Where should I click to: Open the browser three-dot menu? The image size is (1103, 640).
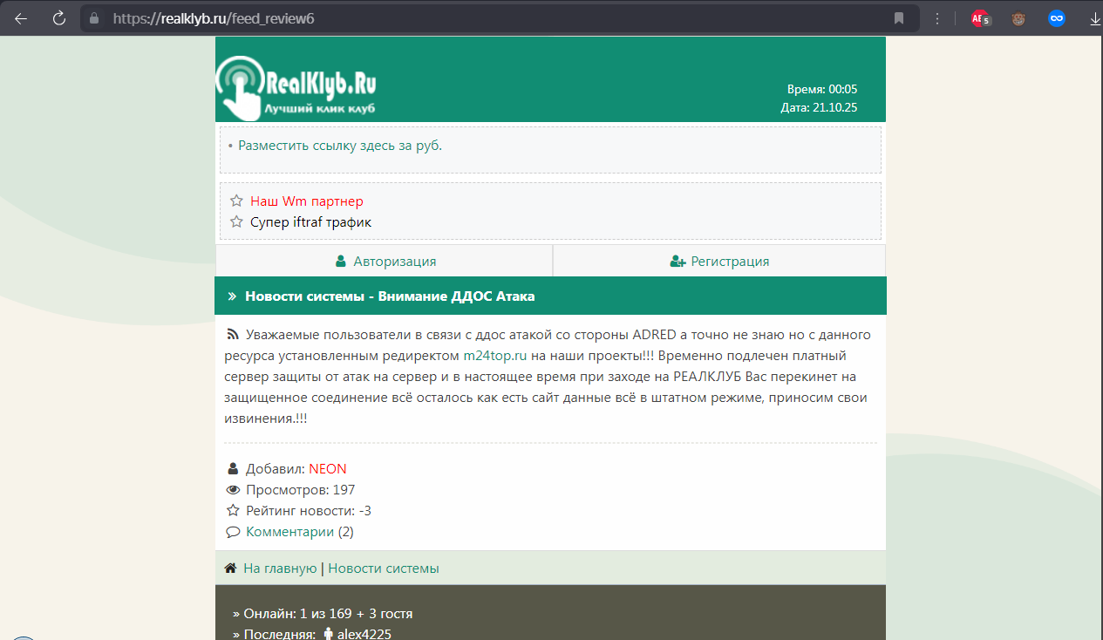click(x=938, y=18)
